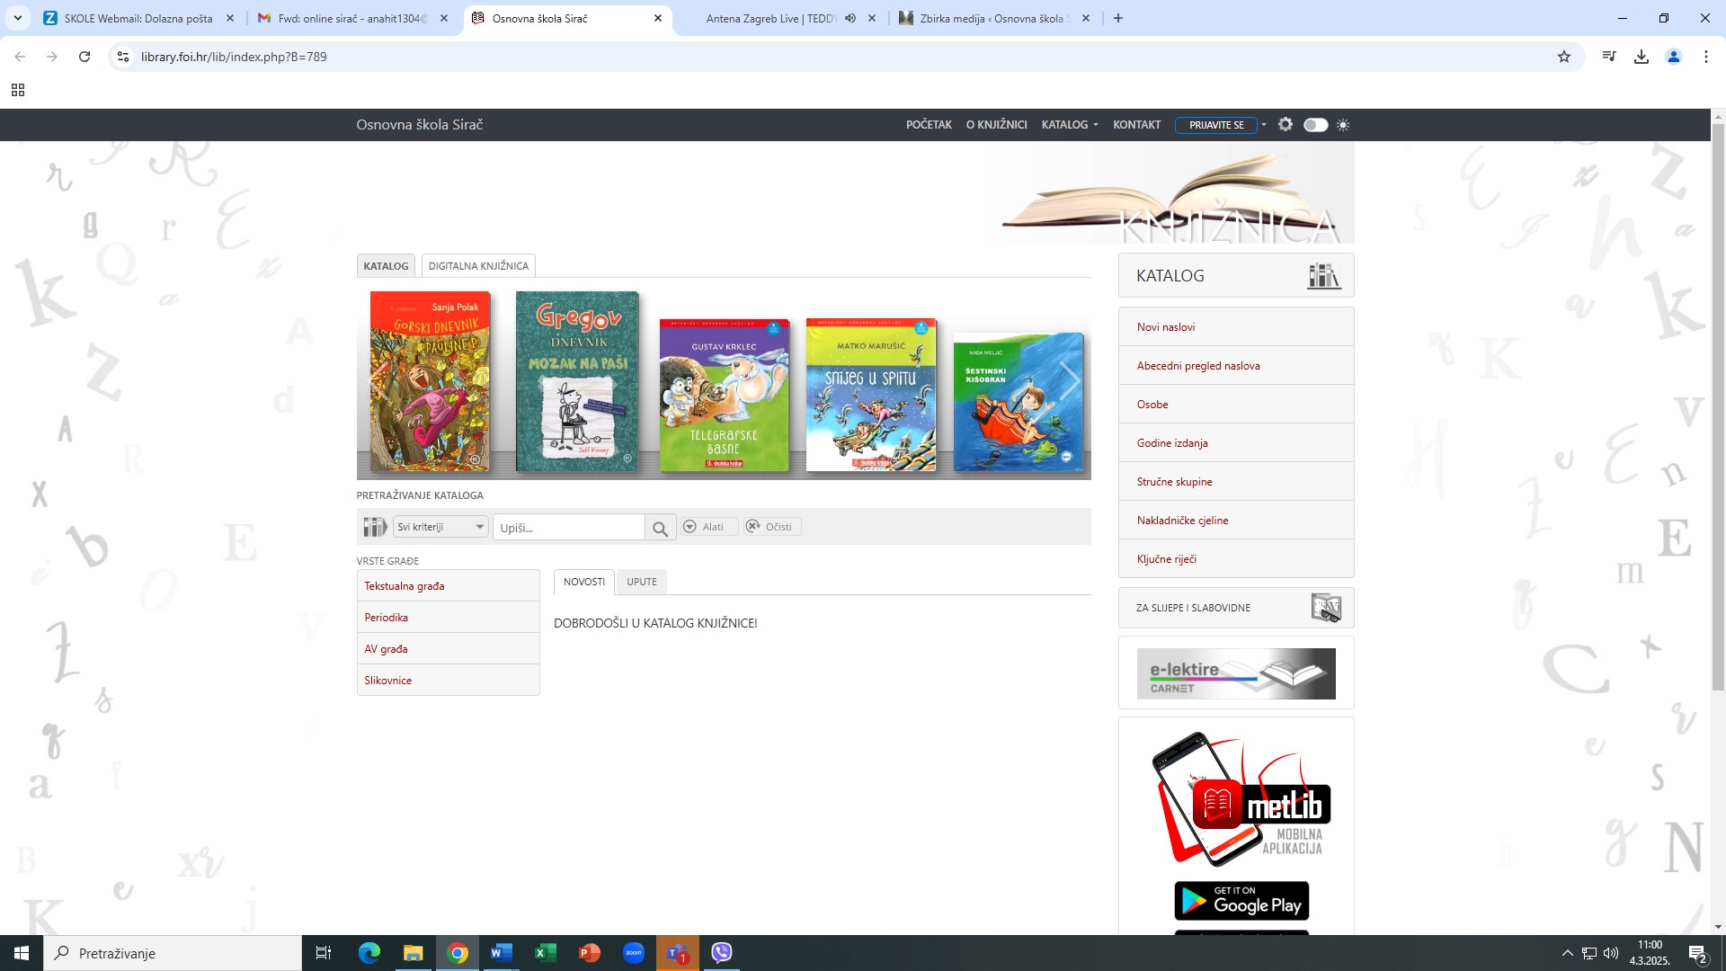The image size is (1726, 971).
Task: Expand the KATALOG menu in navigation bar
Action: pyautogui.click(x=1070, y=125)
